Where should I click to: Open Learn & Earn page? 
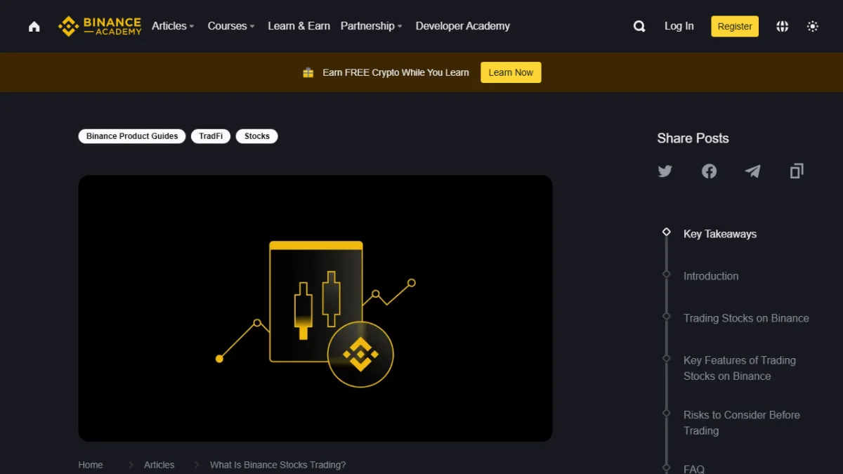point(299,26)
